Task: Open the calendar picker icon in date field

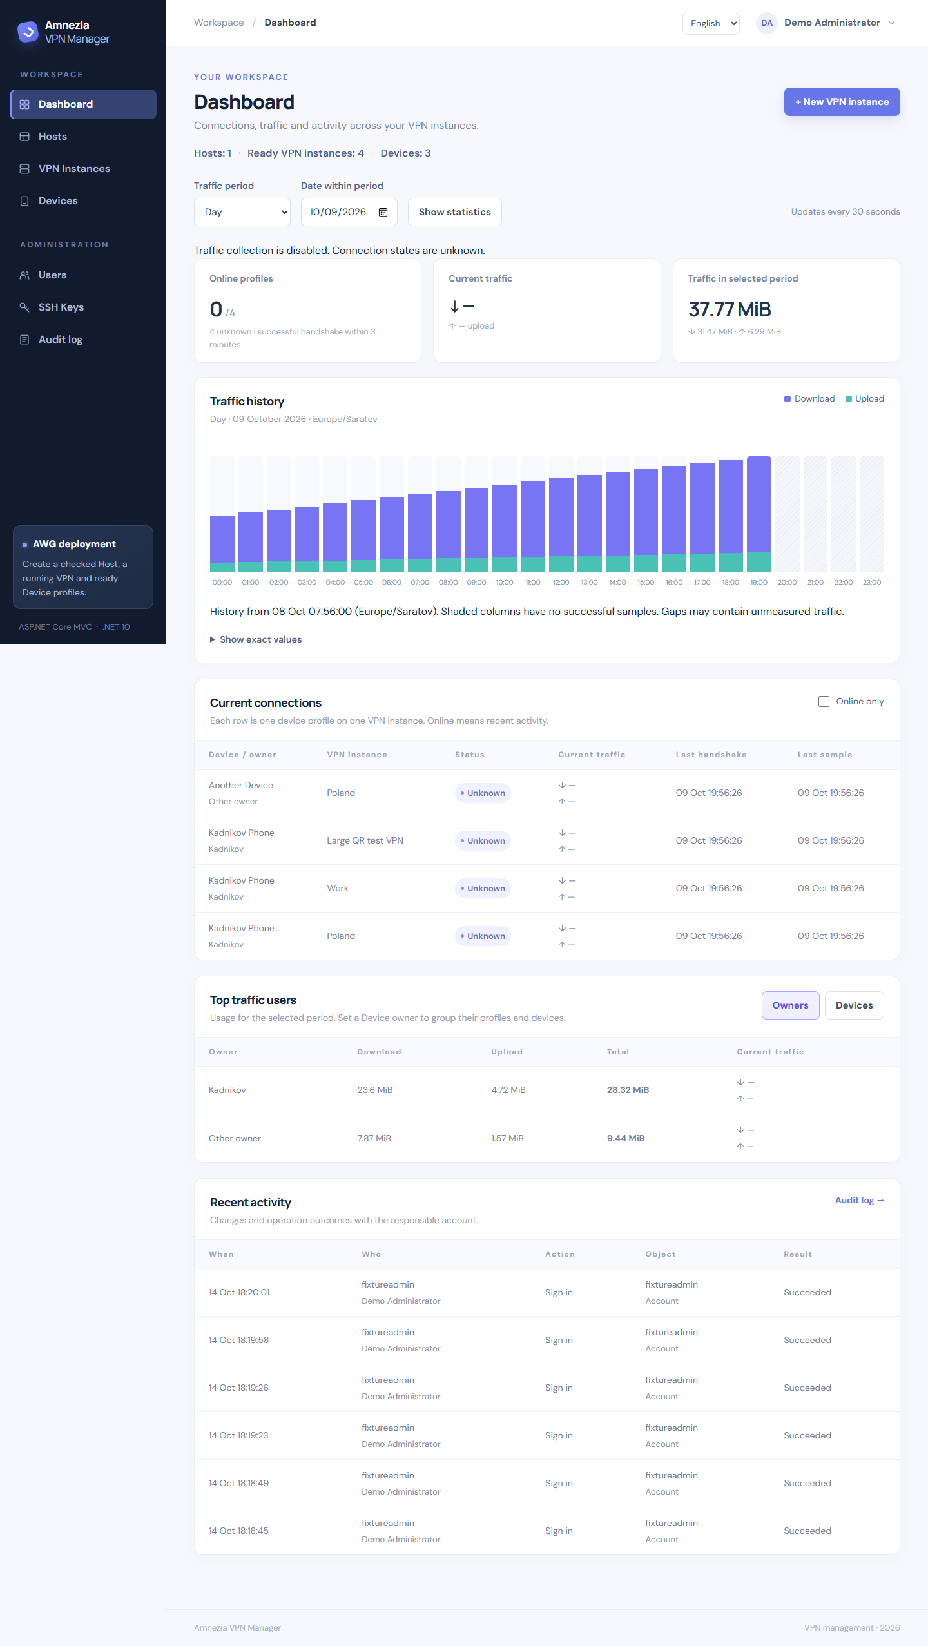Action: (x=383, y=212)
